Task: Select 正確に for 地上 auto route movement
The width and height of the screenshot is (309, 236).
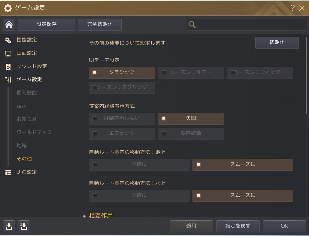Action: click(x=95, y=165)
